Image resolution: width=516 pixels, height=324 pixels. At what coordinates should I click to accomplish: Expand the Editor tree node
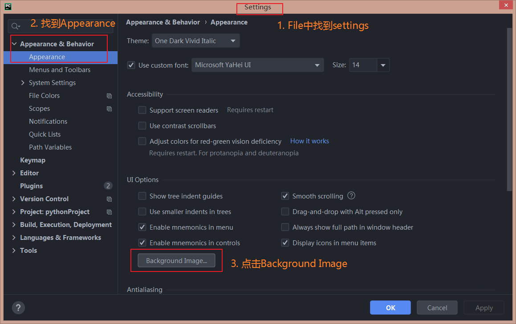coord(14,173)
